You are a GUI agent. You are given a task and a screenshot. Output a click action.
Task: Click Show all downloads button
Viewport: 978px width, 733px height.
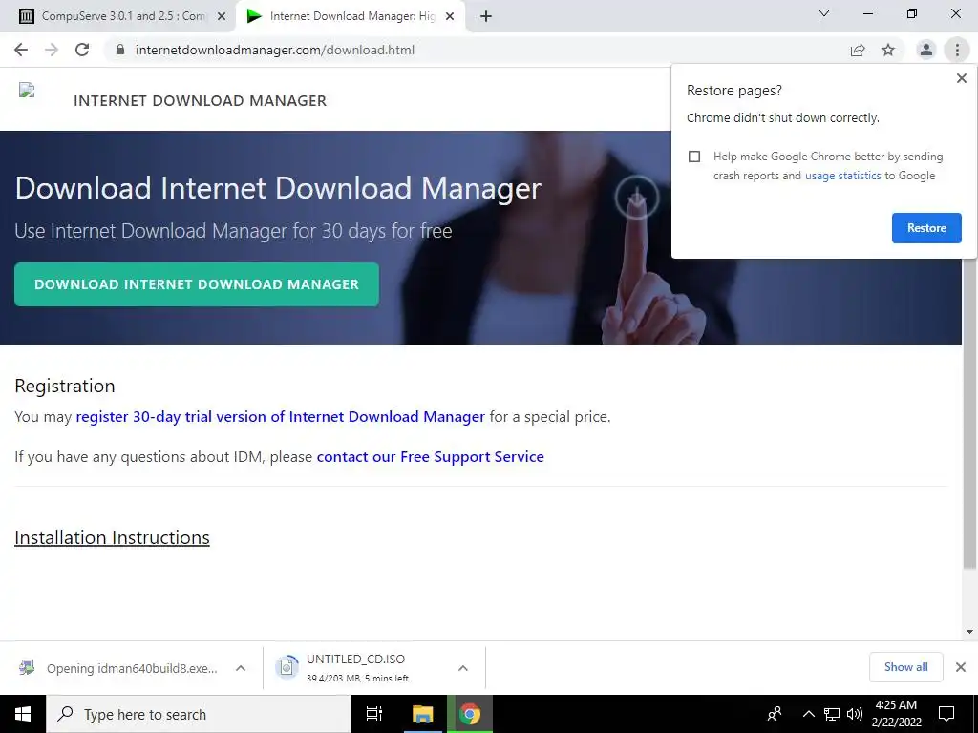pos(905,667)
